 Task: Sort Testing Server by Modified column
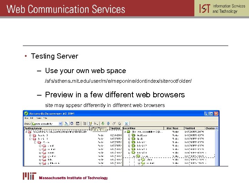tap(116, 128)
